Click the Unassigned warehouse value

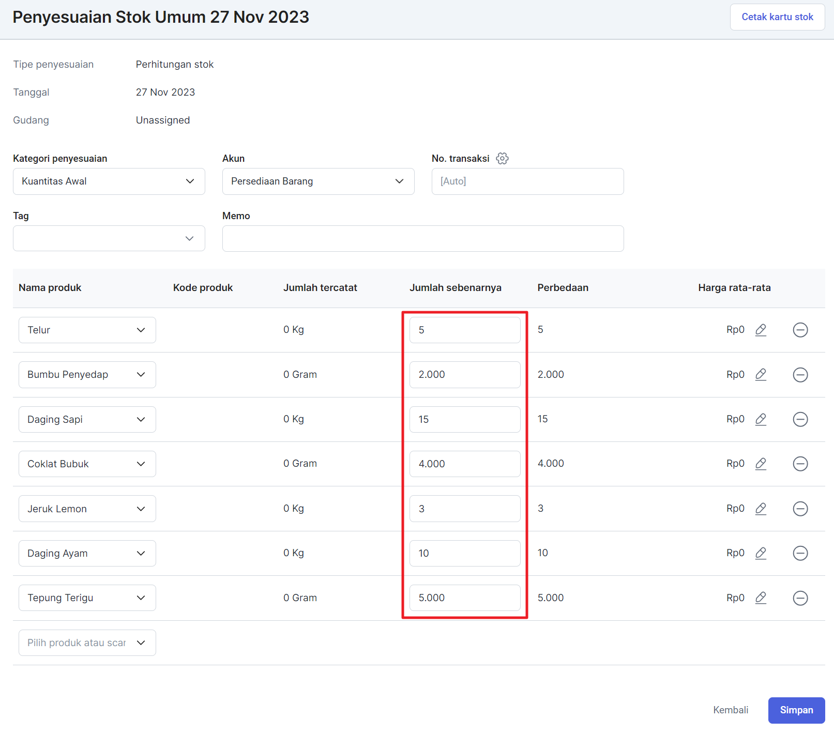(x=163, y=120)
